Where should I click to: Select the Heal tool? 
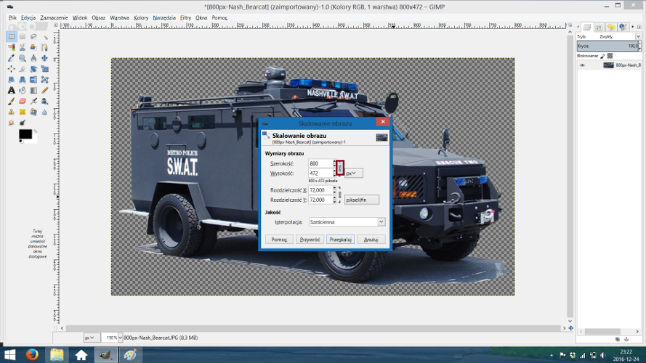(23, 112)
